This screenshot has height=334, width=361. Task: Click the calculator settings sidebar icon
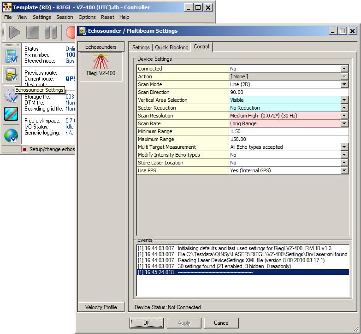point(11,55)
